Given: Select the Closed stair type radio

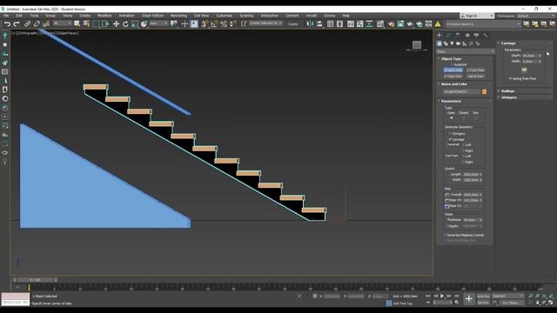Looking at the screenshot, I should click(464, 117).
